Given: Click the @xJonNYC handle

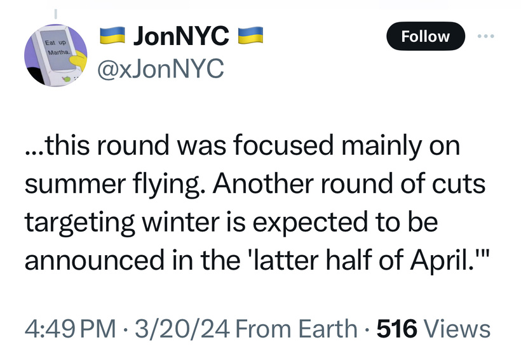Looking at the screenshot, I should [x=161, y=69].
